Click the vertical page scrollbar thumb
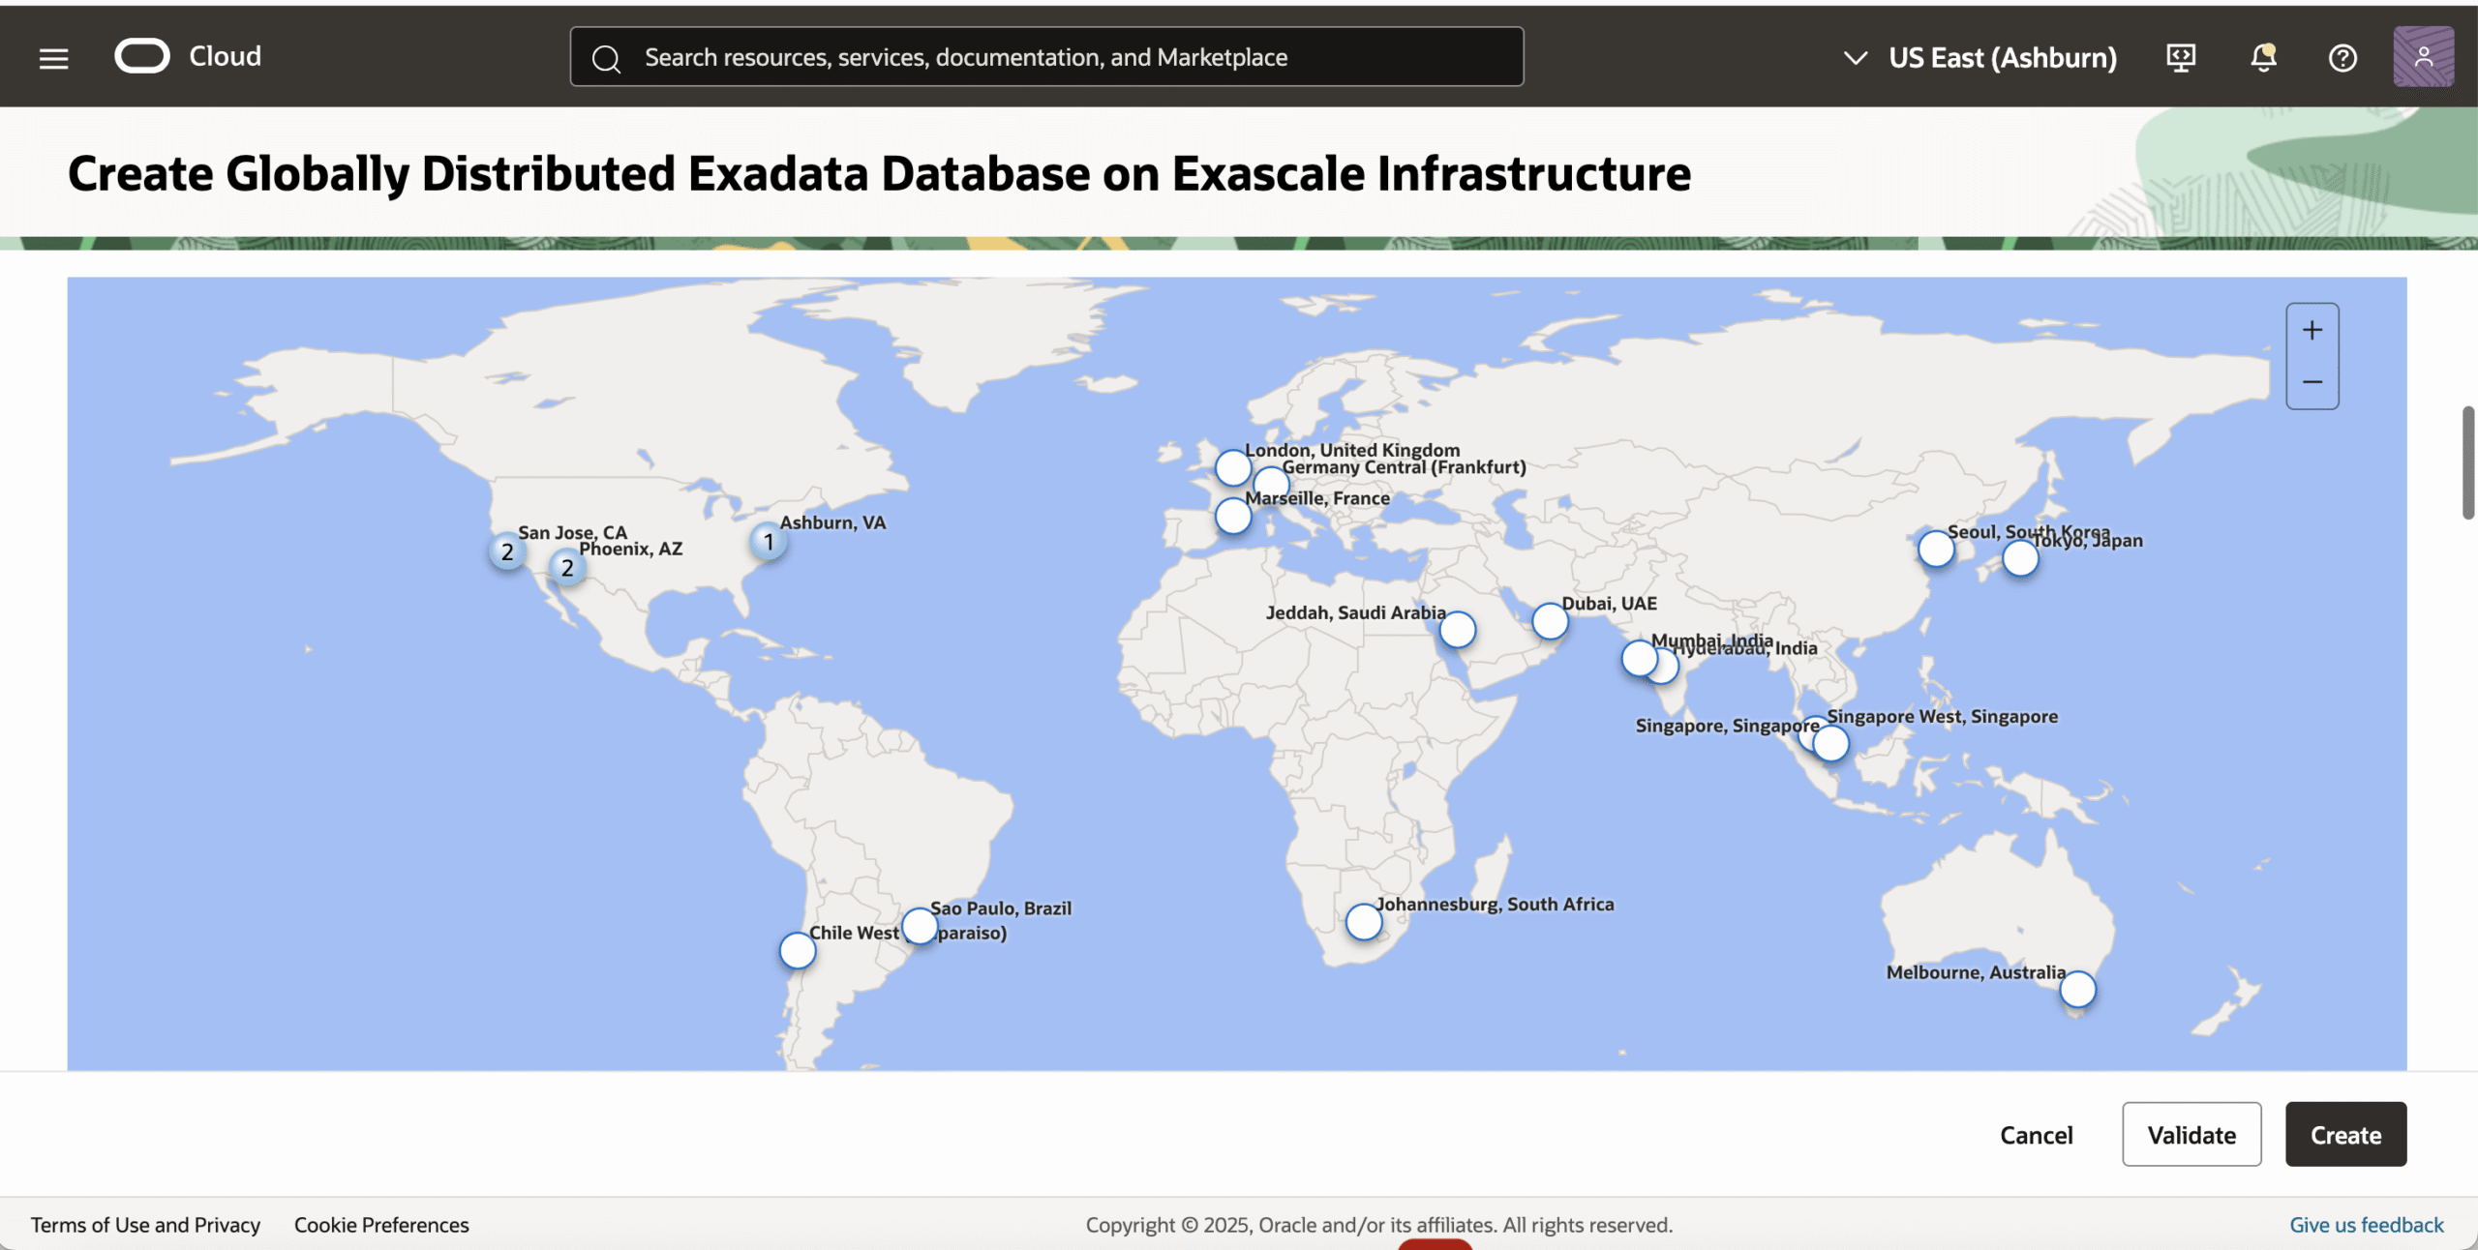Screen dimensions: 2478x1250 click(2468, 462)
